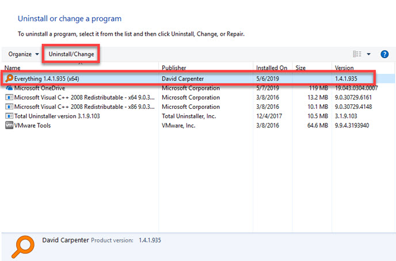Click icon of Visual C++ 2008 x86 entry

click(9, 107)
